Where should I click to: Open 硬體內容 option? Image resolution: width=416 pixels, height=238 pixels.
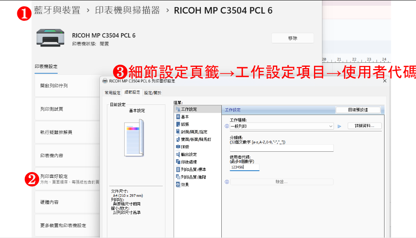point(67,202)
